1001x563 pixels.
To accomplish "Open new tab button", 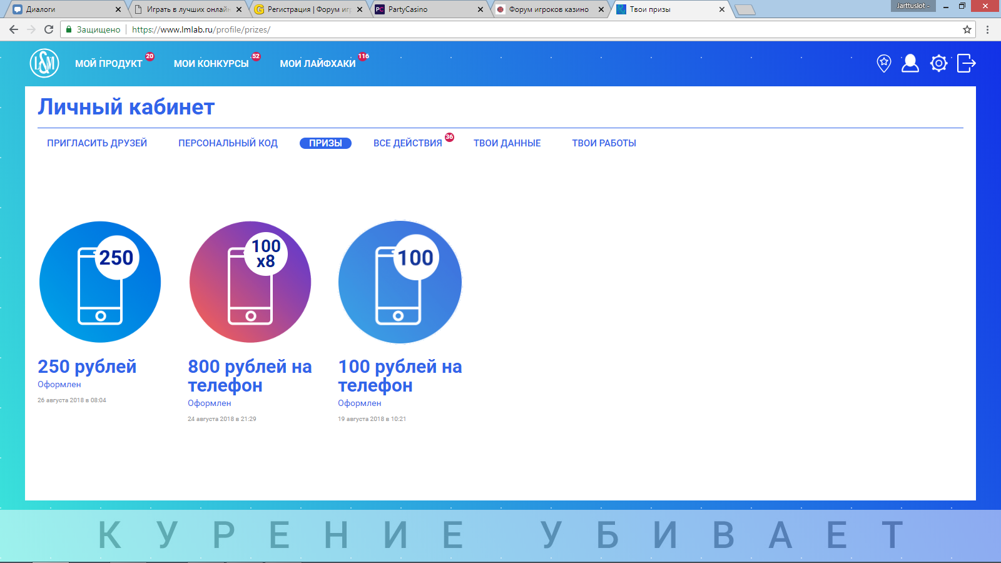I will pos(744,9).
